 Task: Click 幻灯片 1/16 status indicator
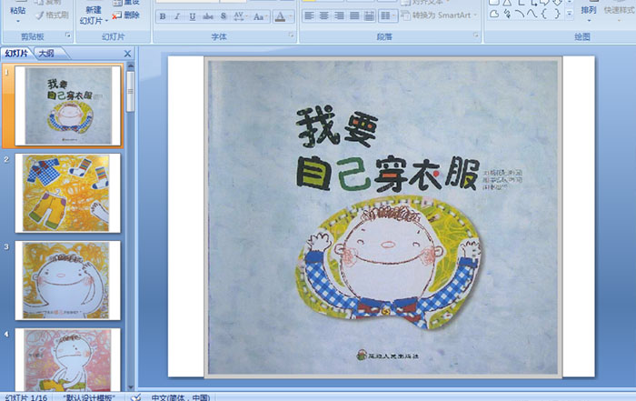[26, 397]
